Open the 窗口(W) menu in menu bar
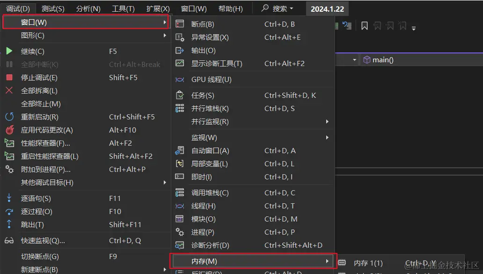Screen dimensions: 483x274 194,8
